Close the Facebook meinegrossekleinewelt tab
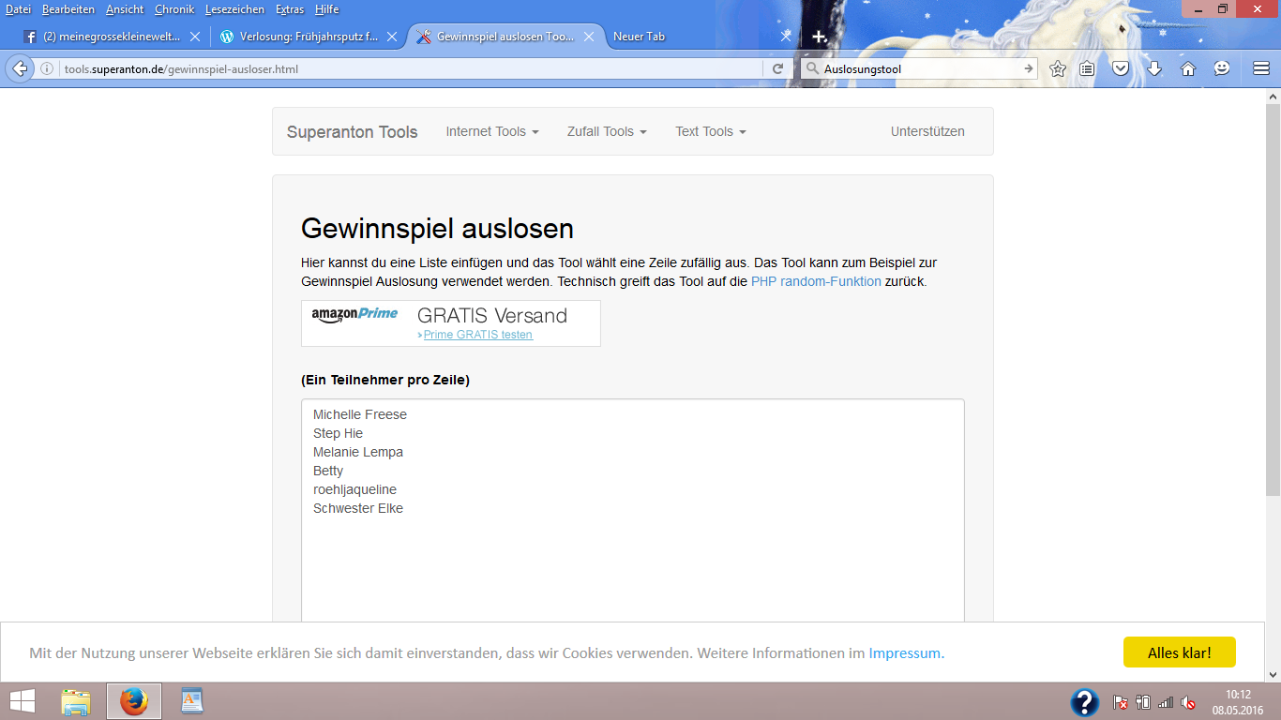The width and height of the screenshot is (1281, 720). pyautogui.click(x=195, y=37)
